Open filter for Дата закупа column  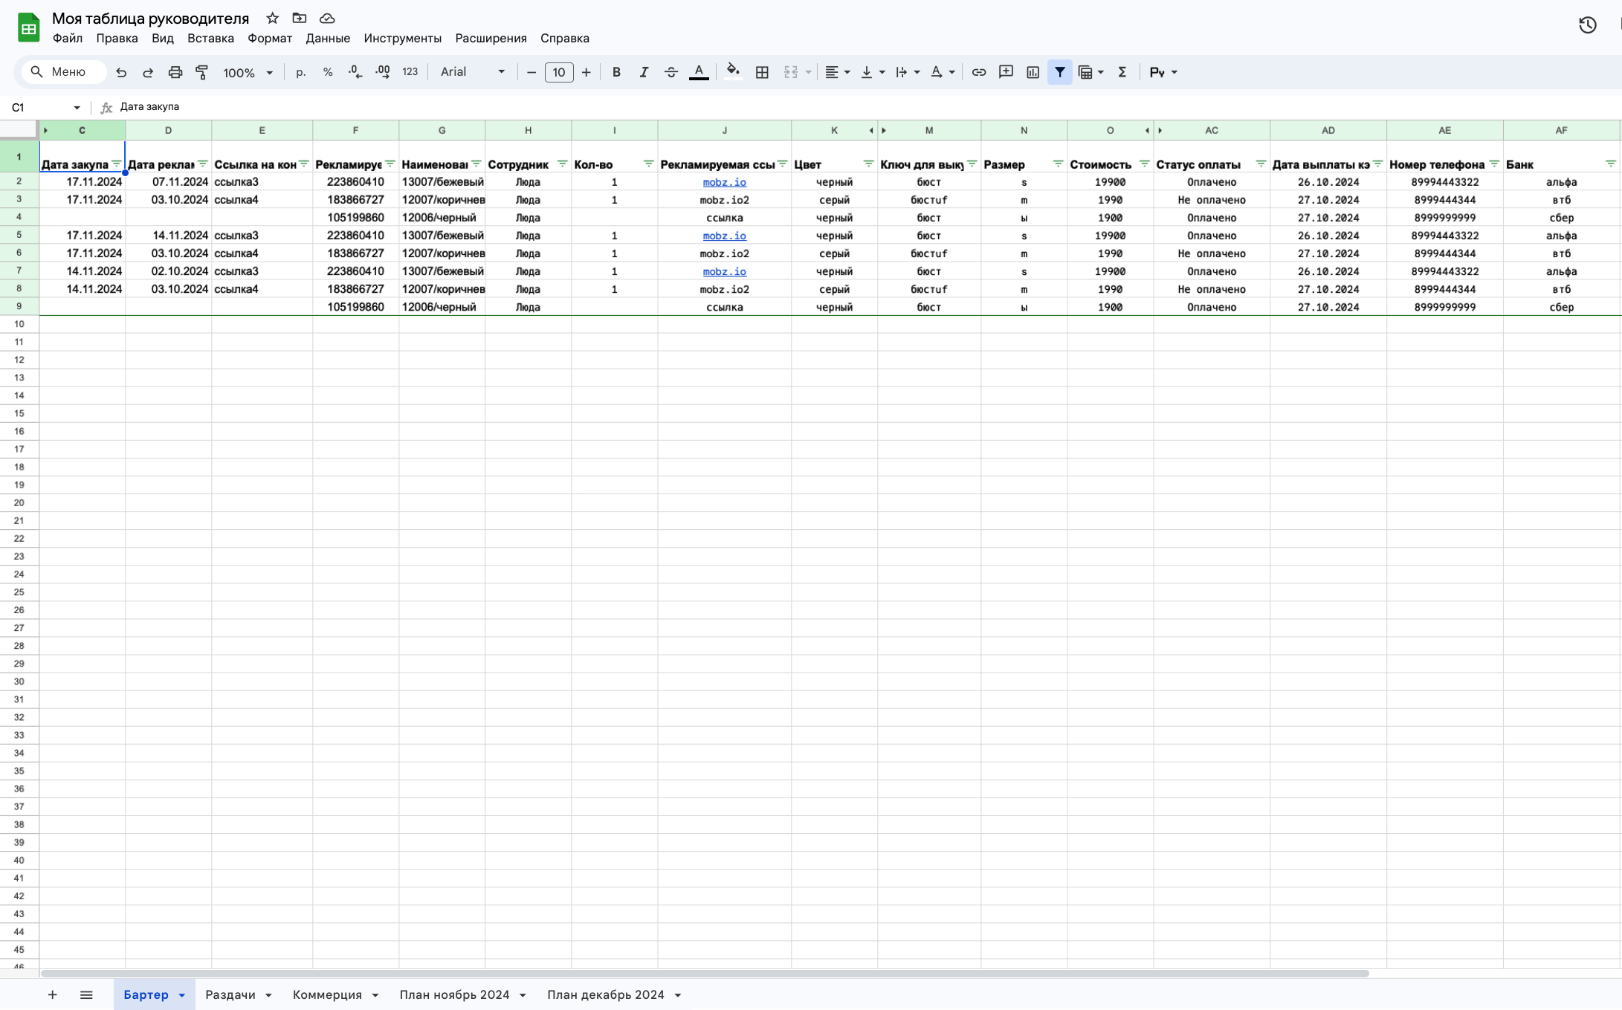click(117, 164)
